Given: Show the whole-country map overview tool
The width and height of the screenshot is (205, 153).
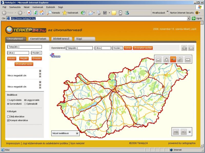Looking at the screenshot, I should point(159,59).
